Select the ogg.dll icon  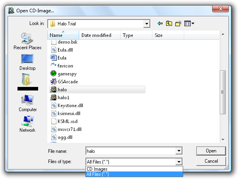pos(54,137)
